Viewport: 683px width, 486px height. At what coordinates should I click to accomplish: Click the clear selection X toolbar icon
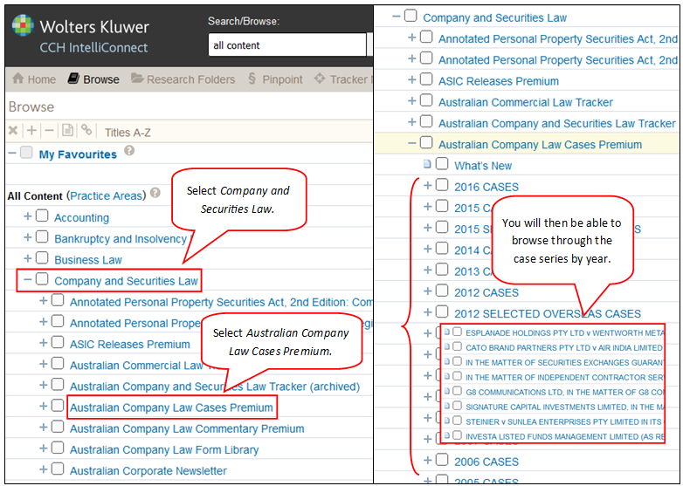(x=13, y=130)
